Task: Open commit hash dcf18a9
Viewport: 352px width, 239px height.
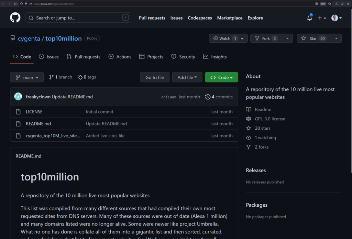Action: (168, 97)
